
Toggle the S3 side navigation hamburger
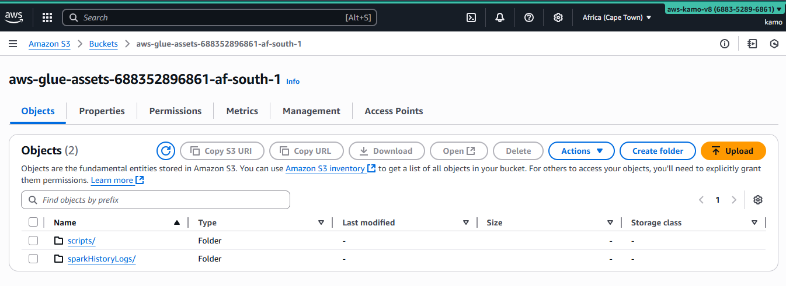pos(13,44)
